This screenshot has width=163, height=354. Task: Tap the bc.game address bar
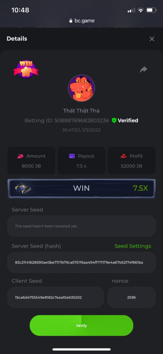(x=82, y=21)
